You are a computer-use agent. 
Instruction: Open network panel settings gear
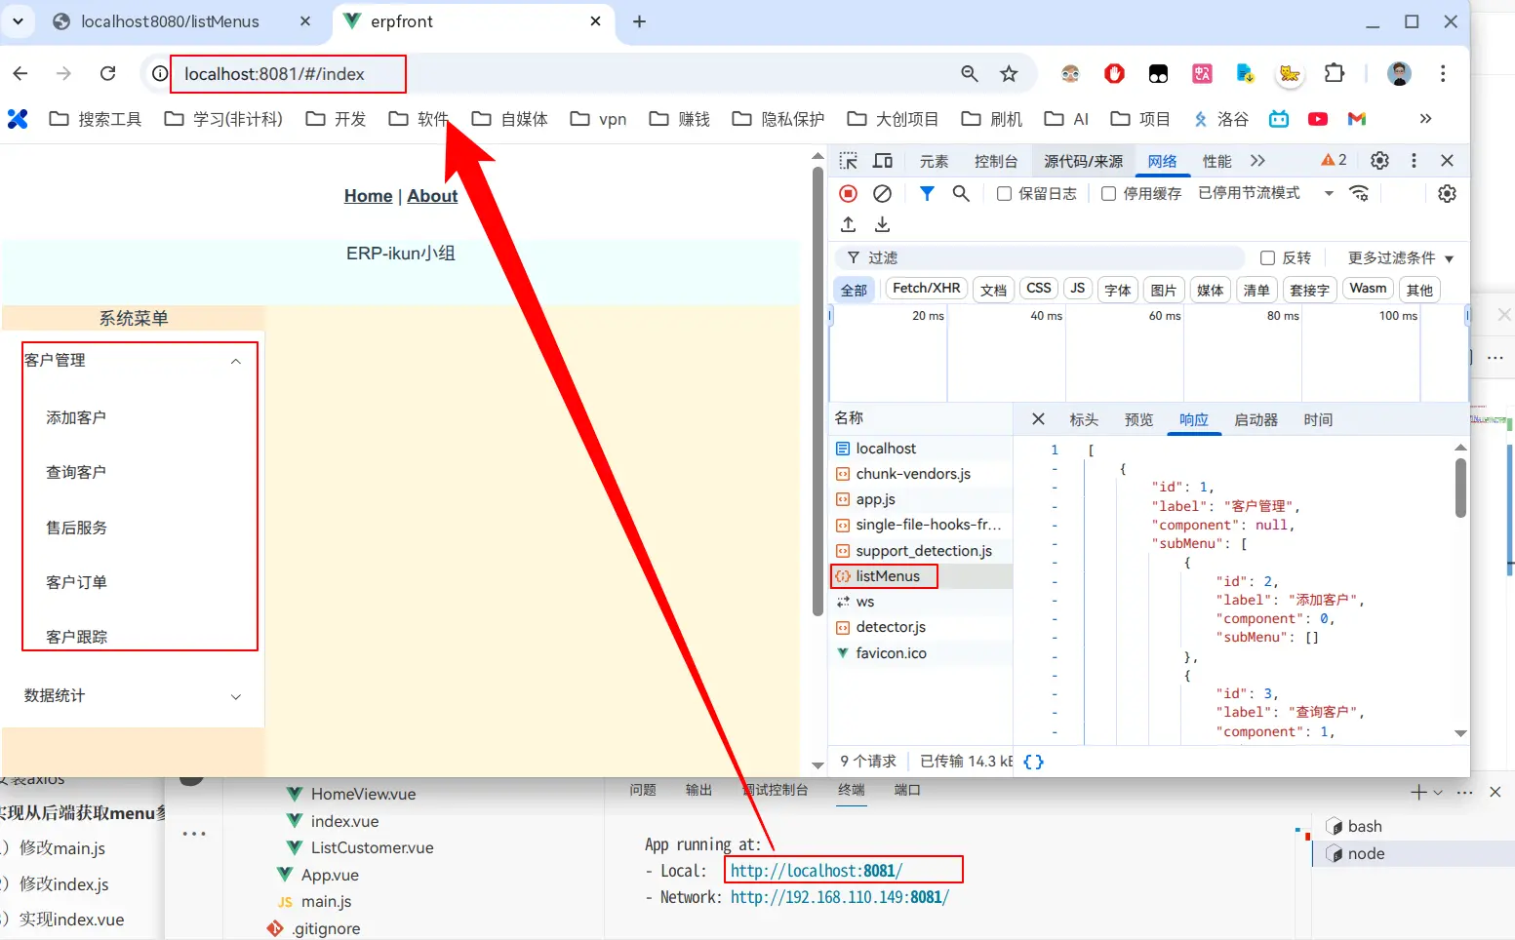point(1447,193)
